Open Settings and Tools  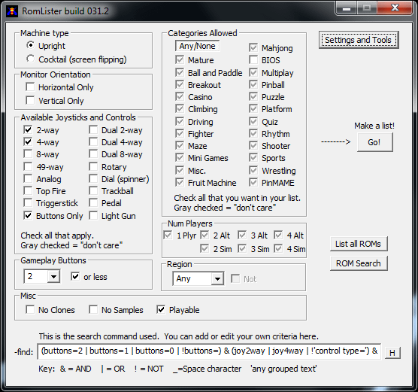pyautogui.click(x=359, y=40)
